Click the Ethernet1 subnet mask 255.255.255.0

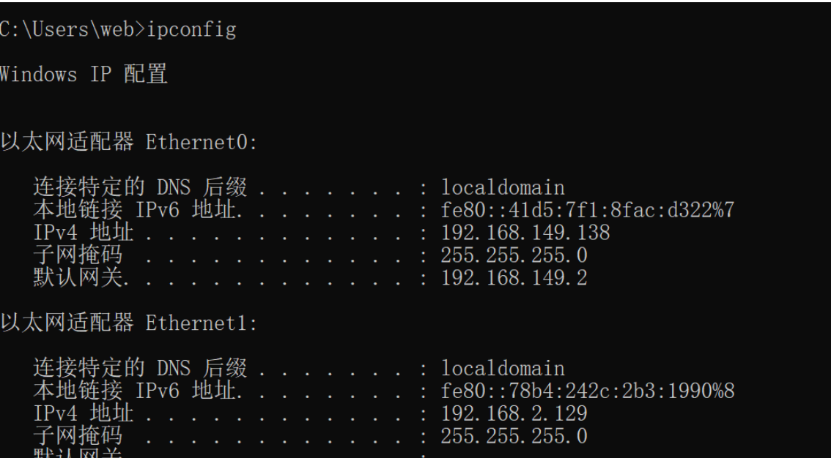click(x=514, y=436)
